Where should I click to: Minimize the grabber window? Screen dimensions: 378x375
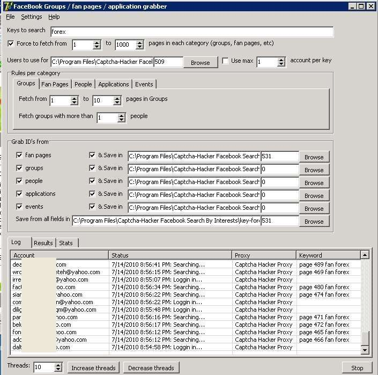[352, 6]
